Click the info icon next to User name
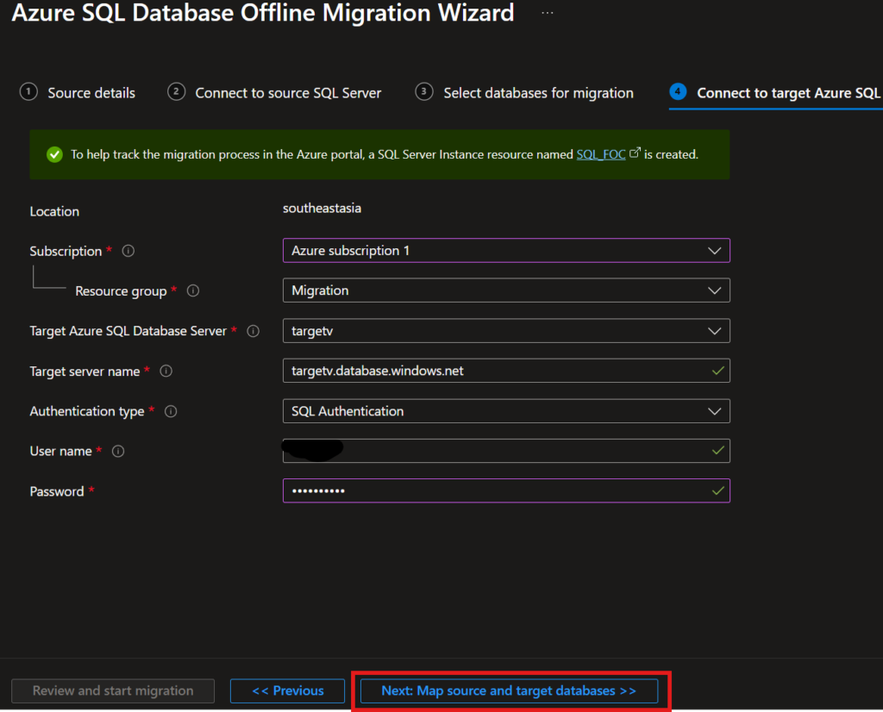This screenshot has width=883, height=712. click(x=119, y=452)
